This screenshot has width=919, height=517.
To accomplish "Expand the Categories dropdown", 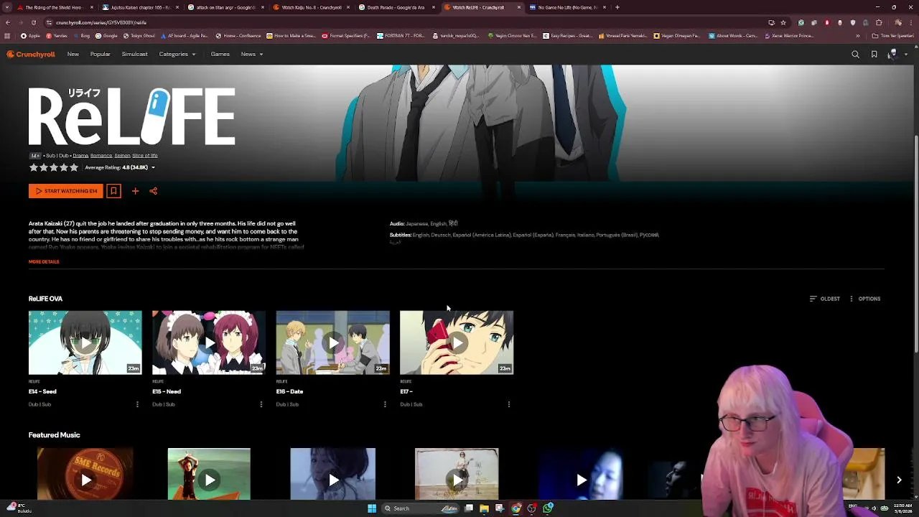I will point(177,54).
